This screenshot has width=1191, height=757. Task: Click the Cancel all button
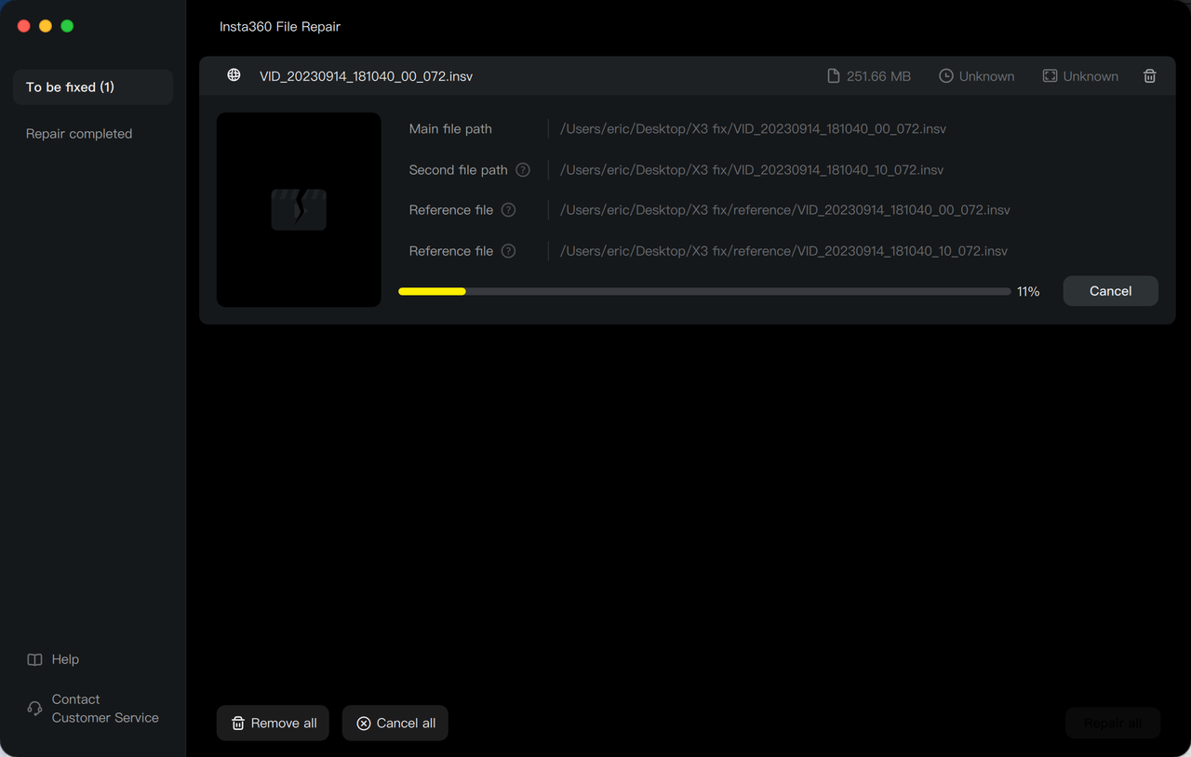coord(395,724)
